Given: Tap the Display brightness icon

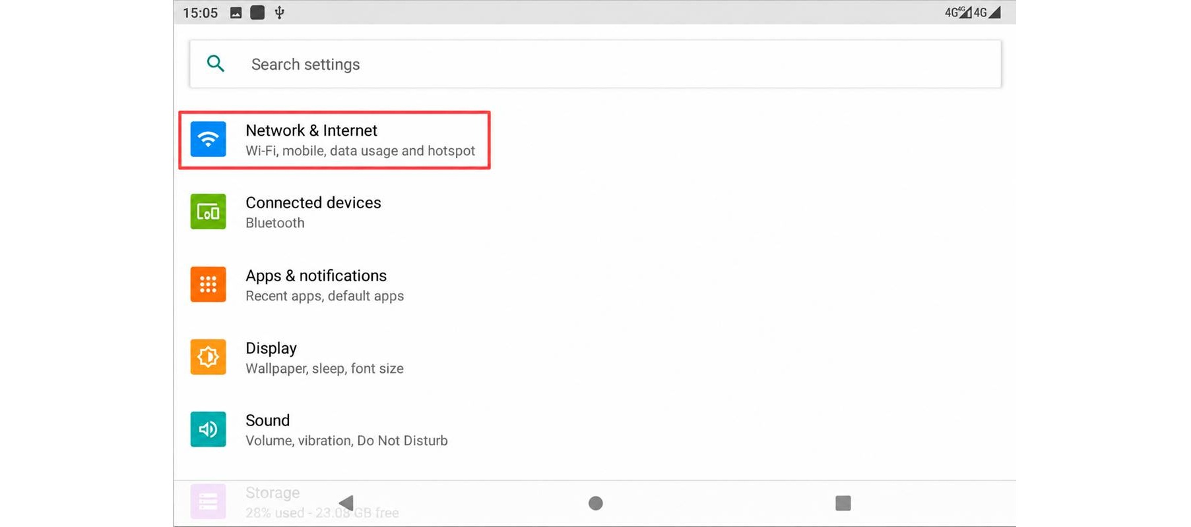Looking at the screenshot, I should click(x=208, y=356).
